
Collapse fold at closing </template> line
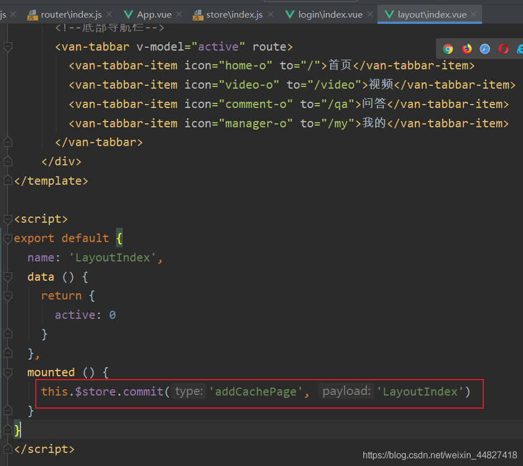[x=7, y=181]
